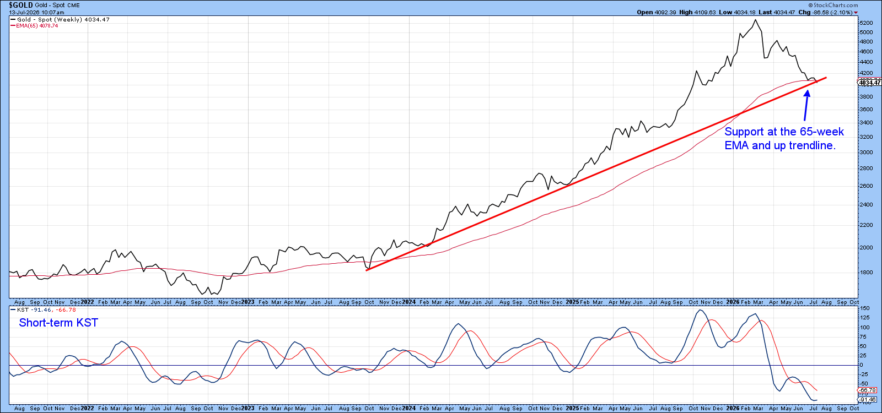
Task: Click 2025 on the bottom-most date axis
Action: [572, 409]
